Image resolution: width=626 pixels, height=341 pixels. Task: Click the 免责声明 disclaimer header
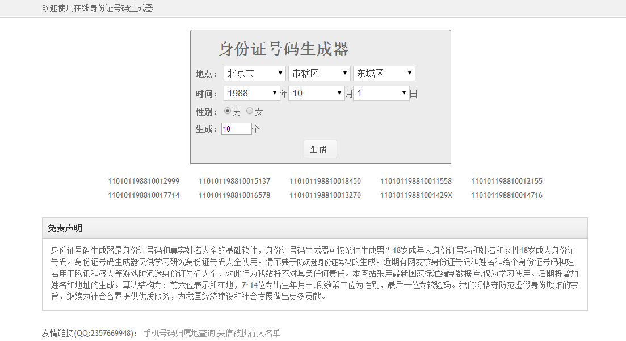click(65, 228)
